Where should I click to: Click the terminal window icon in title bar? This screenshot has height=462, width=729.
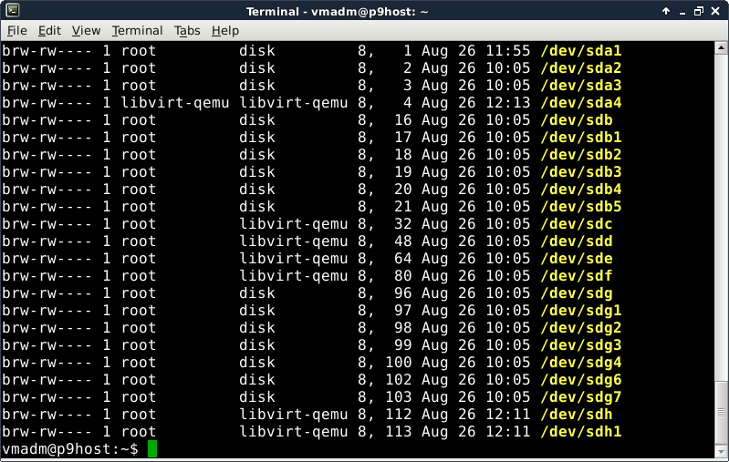point(11,11)
